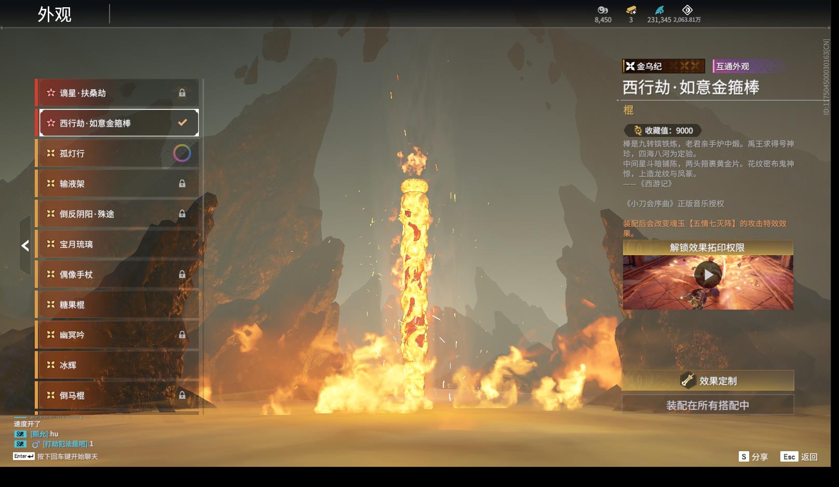Click the lock icon on 输液架

pos(182,184)
